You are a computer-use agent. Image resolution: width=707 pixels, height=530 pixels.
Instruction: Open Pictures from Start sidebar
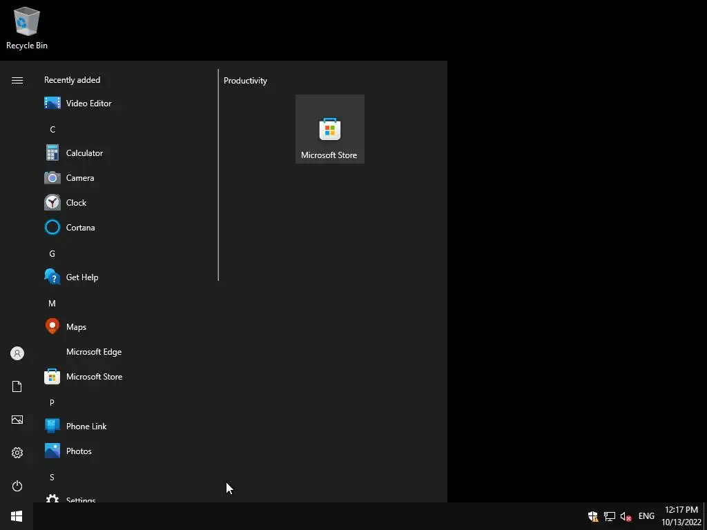tap(17, 420)
